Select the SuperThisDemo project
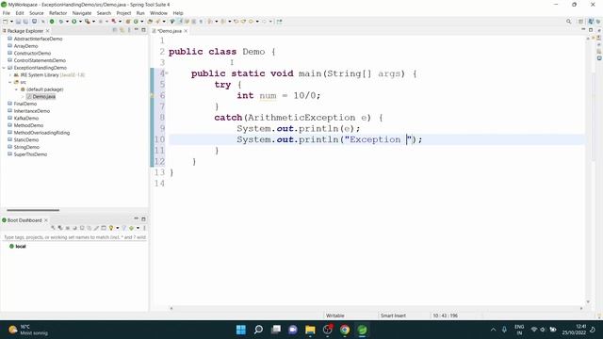 30,154
